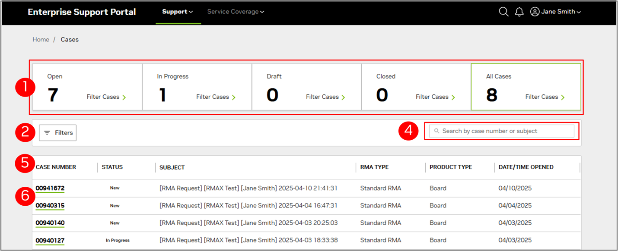The width and height of the screenshot is (618, 251).
Task: Click date 04/10/2025 in first row
Action: [515, 188]
